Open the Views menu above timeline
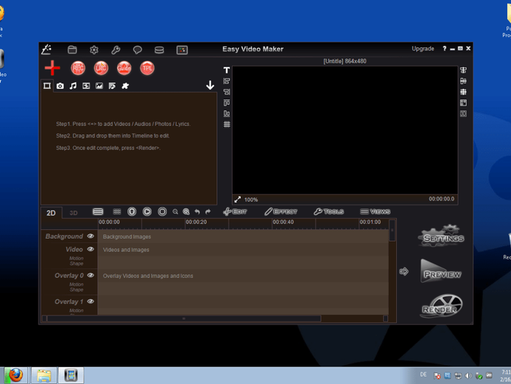Image resolution: width=511 pixels, height=384 pixels. coord(375,212)
